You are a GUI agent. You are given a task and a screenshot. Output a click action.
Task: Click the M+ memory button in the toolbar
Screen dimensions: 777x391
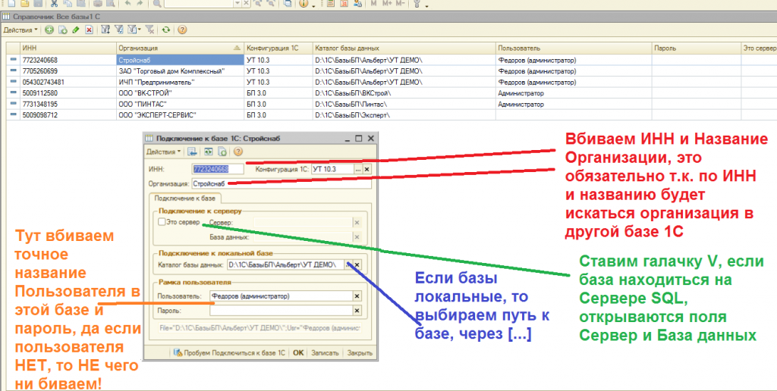point(387,4)
